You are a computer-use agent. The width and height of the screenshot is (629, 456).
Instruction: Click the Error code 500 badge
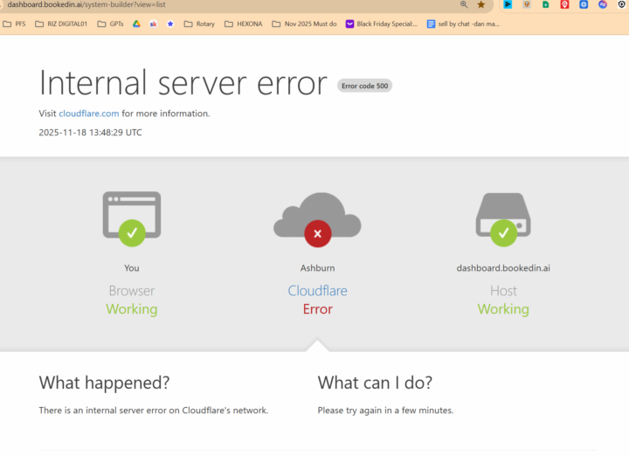coord(364,86)
